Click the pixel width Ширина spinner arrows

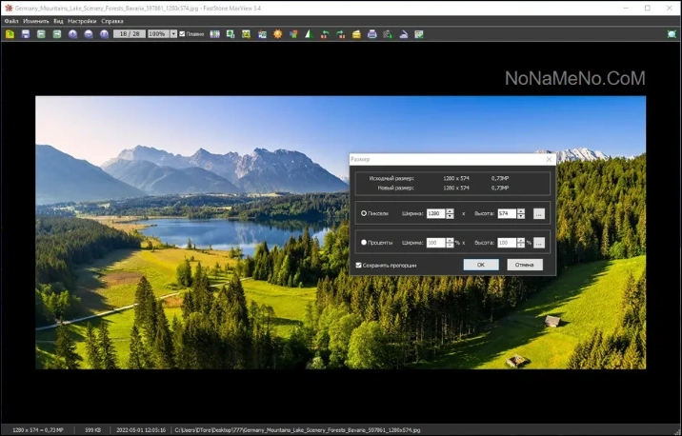pos(450,213)
